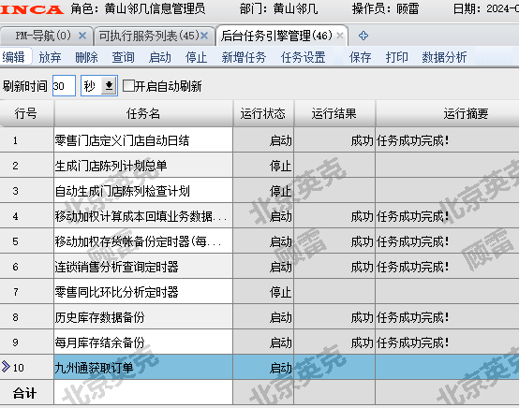Close the 后台任务引擎管理 tab
Screen dimensions: 519x408
pos(340,36)
